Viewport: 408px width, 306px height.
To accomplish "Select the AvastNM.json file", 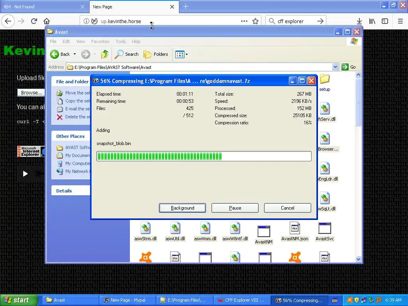I will point(295,231).
